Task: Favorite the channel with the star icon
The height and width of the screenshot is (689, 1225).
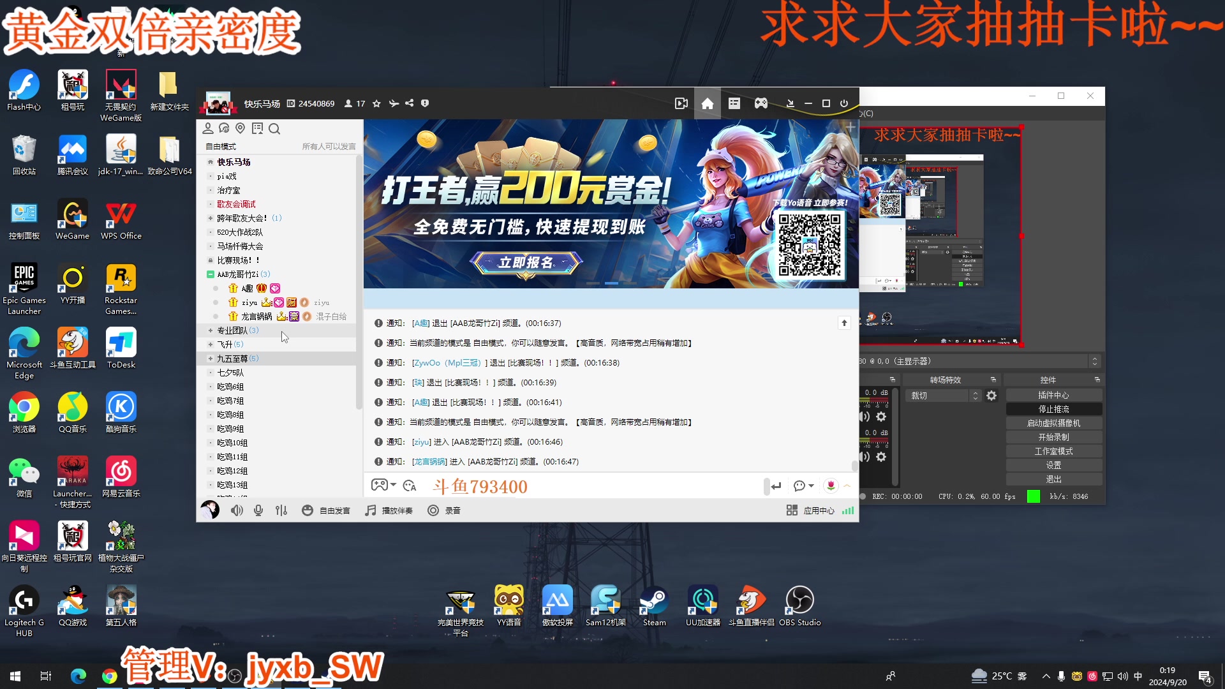Action: pos(376,103)
